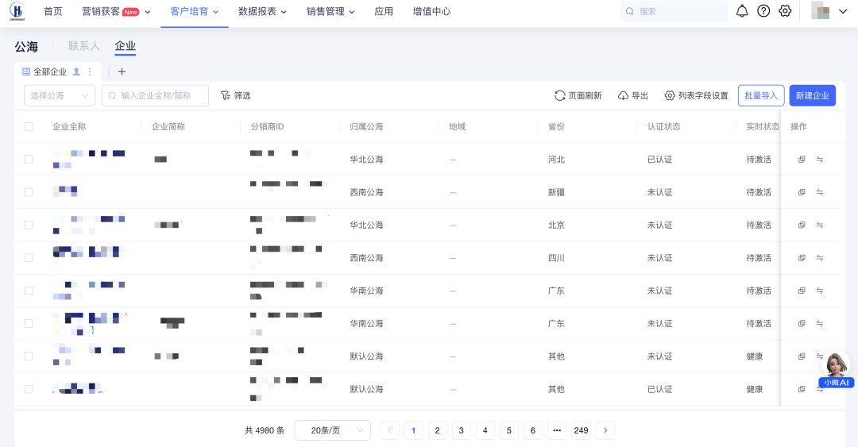Click the 新建企业 button
The image size is (858, 447).
point(812,95)
